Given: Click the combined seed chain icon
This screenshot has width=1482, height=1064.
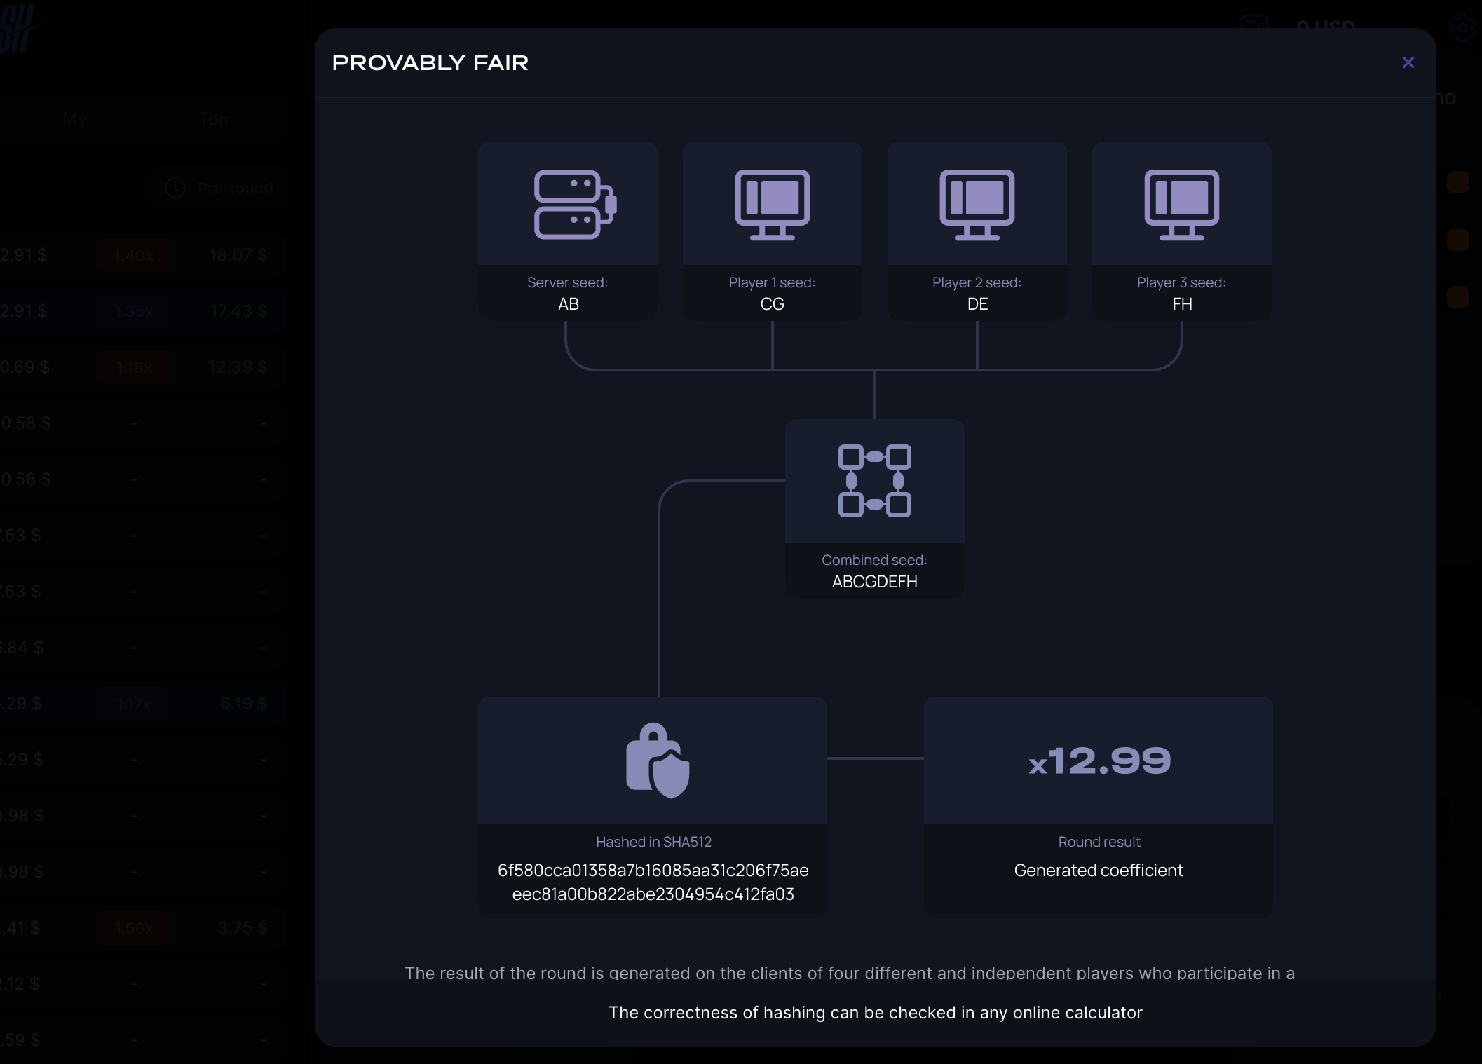Looking at the screenshot, I should point(874,481).
